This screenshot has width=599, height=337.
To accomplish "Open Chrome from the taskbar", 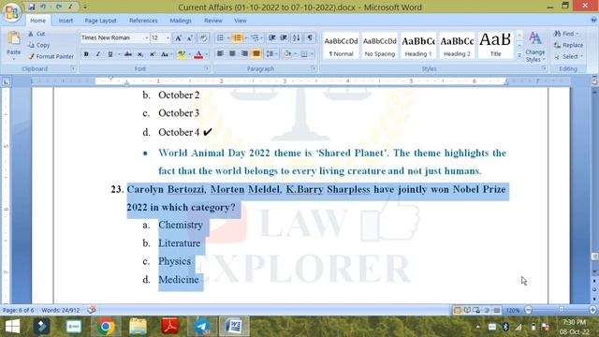I will pos(106,327).
